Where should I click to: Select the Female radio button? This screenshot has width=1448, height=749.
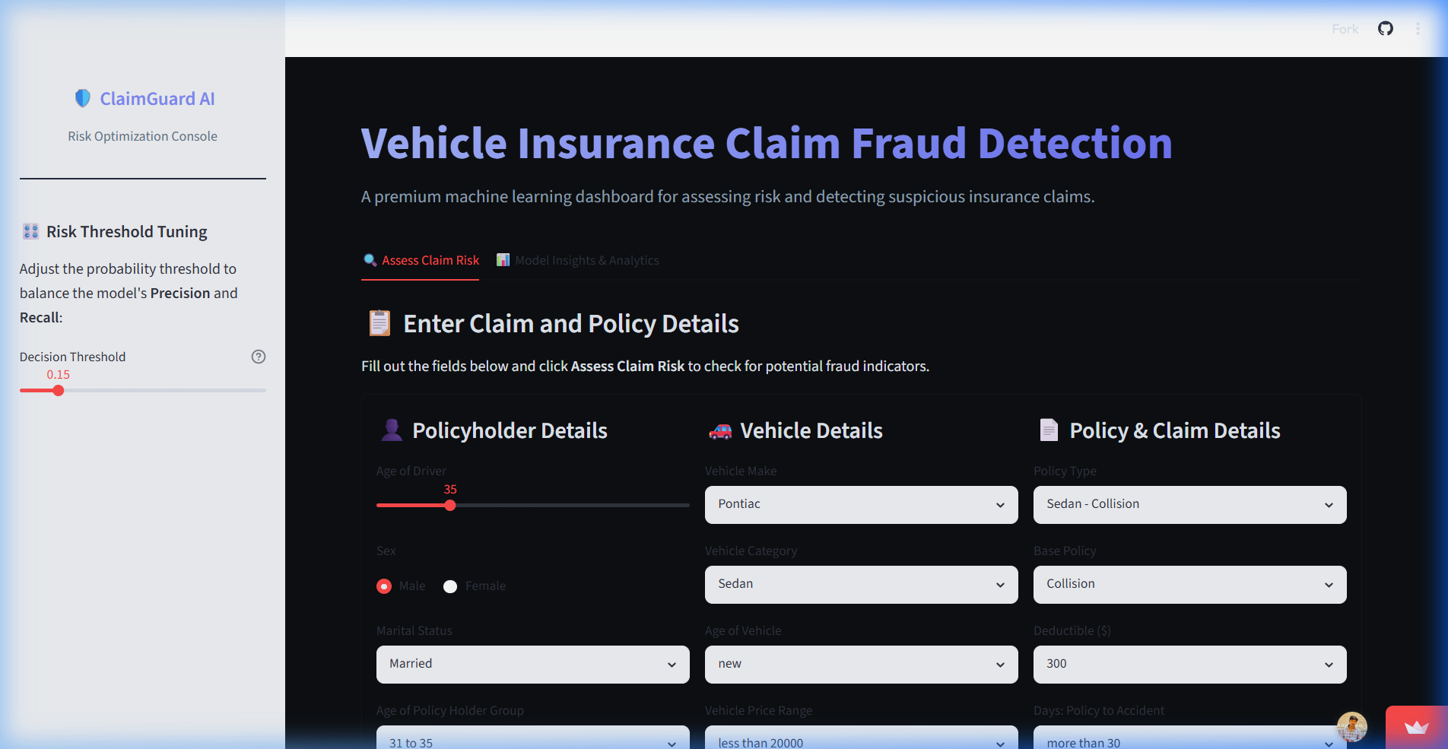pyautogui.click(x=450, y=586)
